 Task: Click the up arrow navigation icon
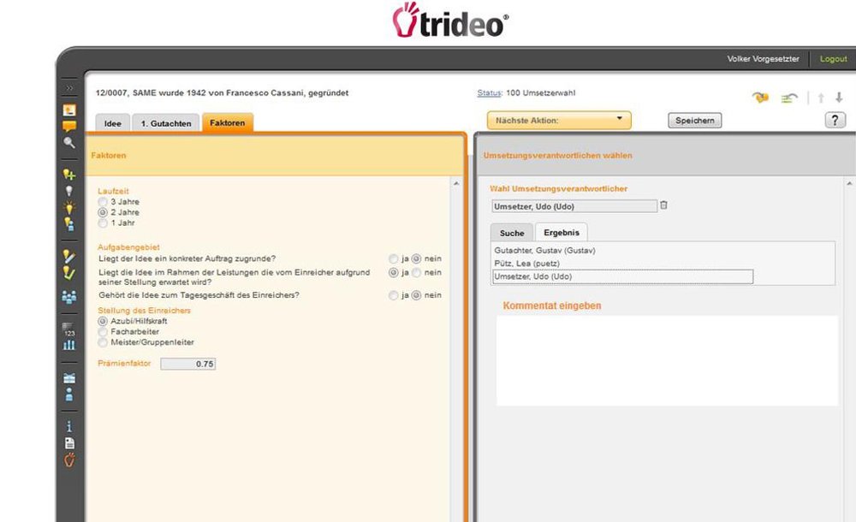point(821,98)
